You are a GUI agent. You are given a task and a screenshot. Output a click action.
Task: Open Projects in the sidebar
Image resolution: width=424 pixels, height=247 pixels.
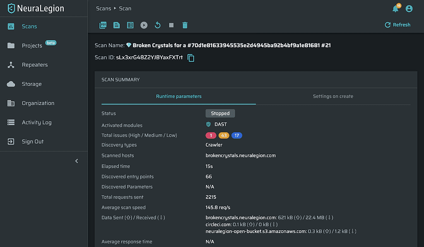(32, 46)
